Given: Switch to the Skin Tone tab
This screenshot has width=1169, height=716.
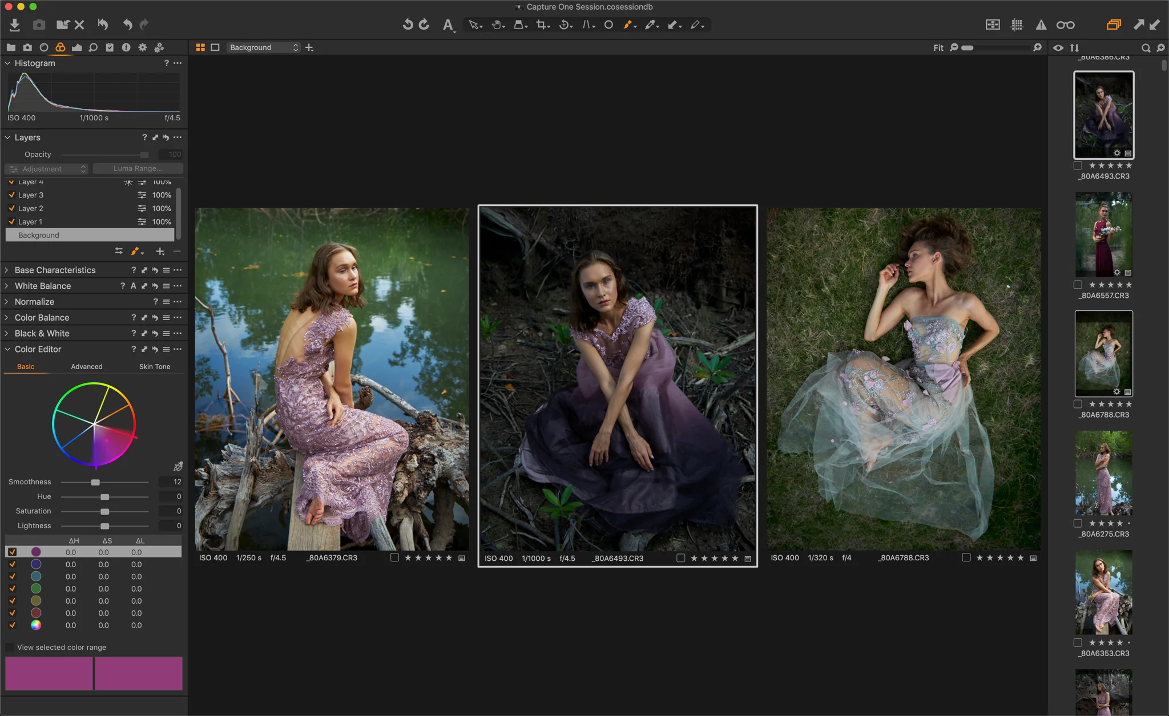Looking at the screenshot, I should [155, 366].
